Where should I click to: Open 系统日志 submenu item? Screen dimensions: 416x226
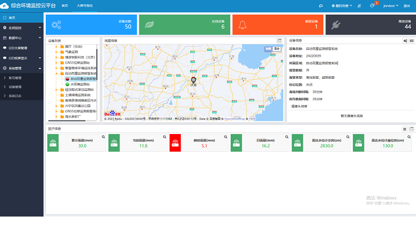[22, 96]
